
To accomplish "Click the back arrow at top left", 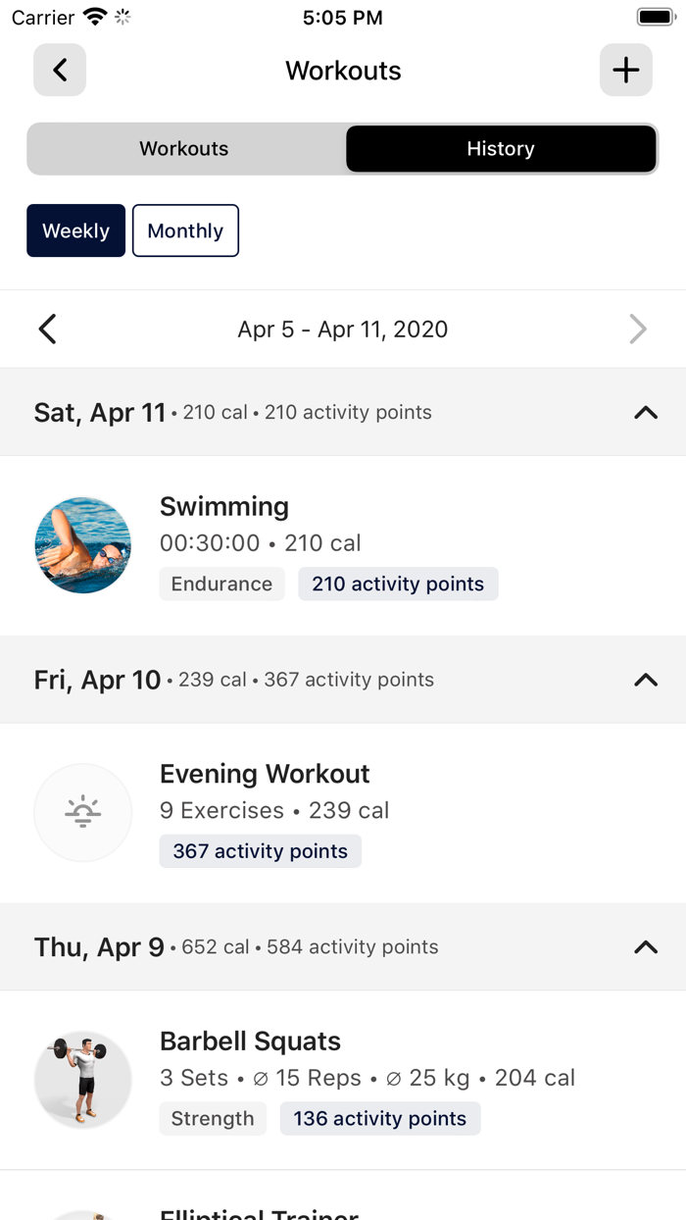I will click(59, 70).
